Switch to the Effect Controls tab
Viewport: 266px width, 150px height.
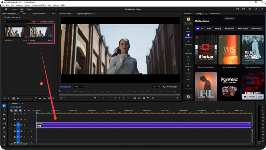pos(215,13)
